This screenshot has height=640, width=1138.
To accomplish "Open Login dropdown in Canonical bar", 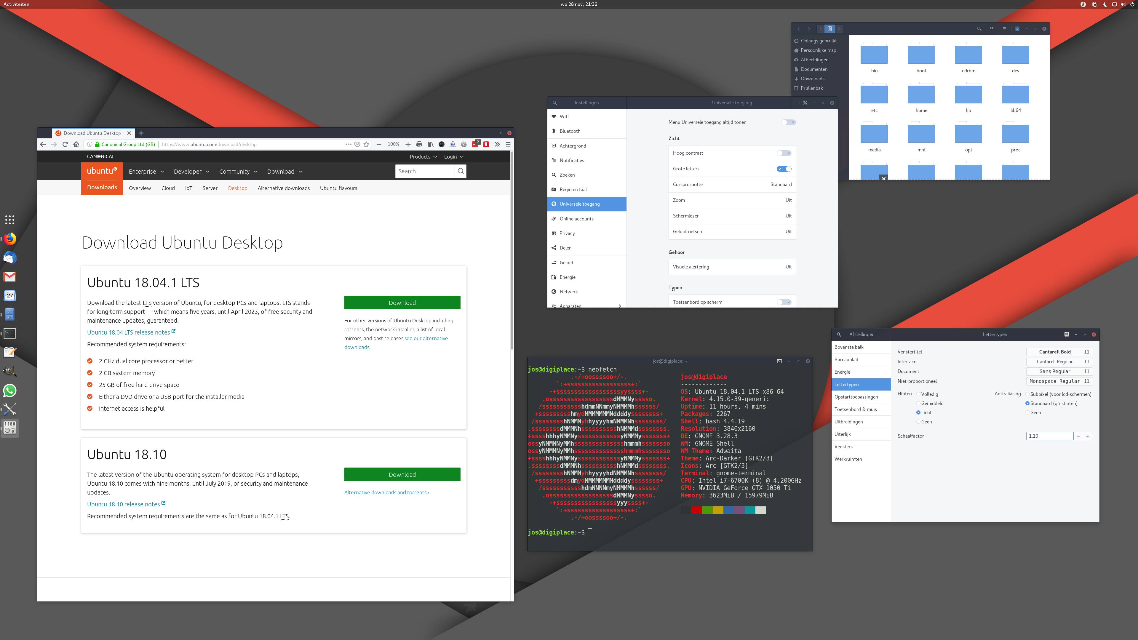I will (x=453, y=157).
